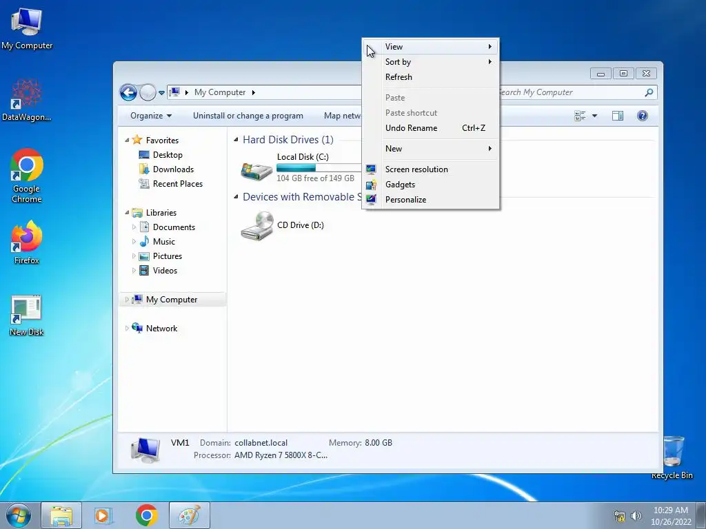Expand the Documents library node

[134, 227]
